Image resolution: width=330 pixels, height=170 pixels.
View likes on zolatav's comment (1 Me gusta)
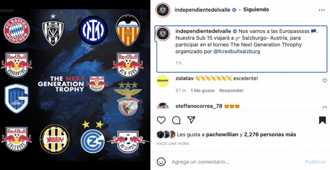pos(203,91)
